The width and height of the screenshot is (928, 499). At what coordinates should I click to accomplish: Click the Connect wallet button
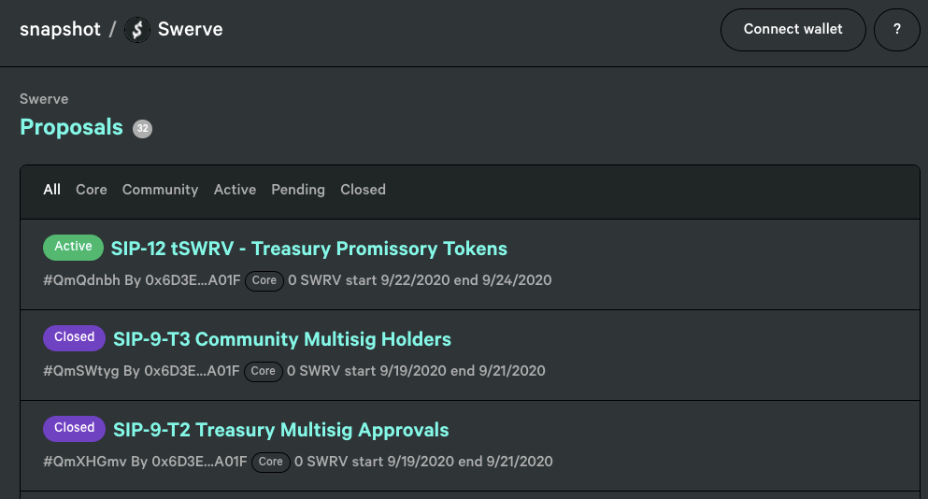[x=793, y=30]
